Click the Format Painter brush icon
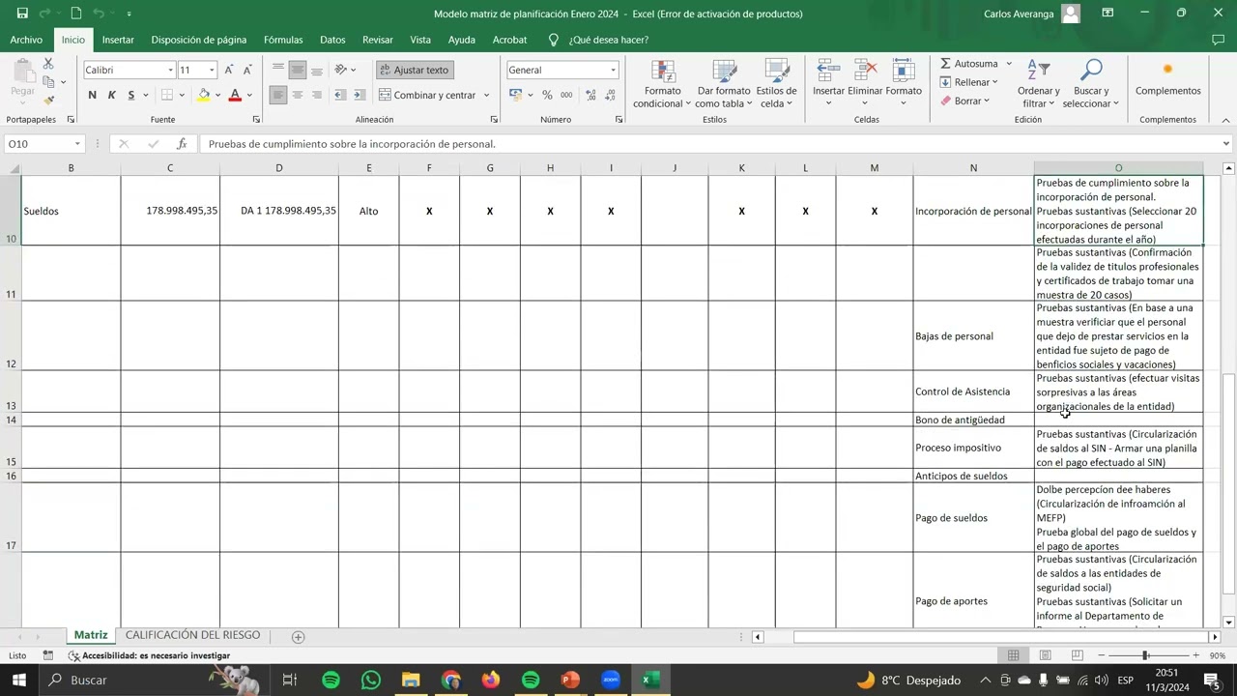Viewport: 1237px width, 696px height. coord(48,101)
